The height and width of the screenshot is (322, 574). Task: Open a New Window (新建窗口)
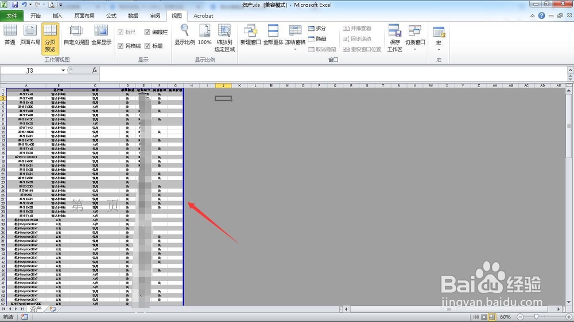250,35
